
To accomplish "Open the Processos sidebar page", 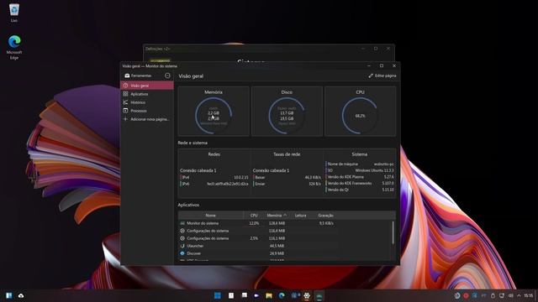I will click(x=147, y=111).
